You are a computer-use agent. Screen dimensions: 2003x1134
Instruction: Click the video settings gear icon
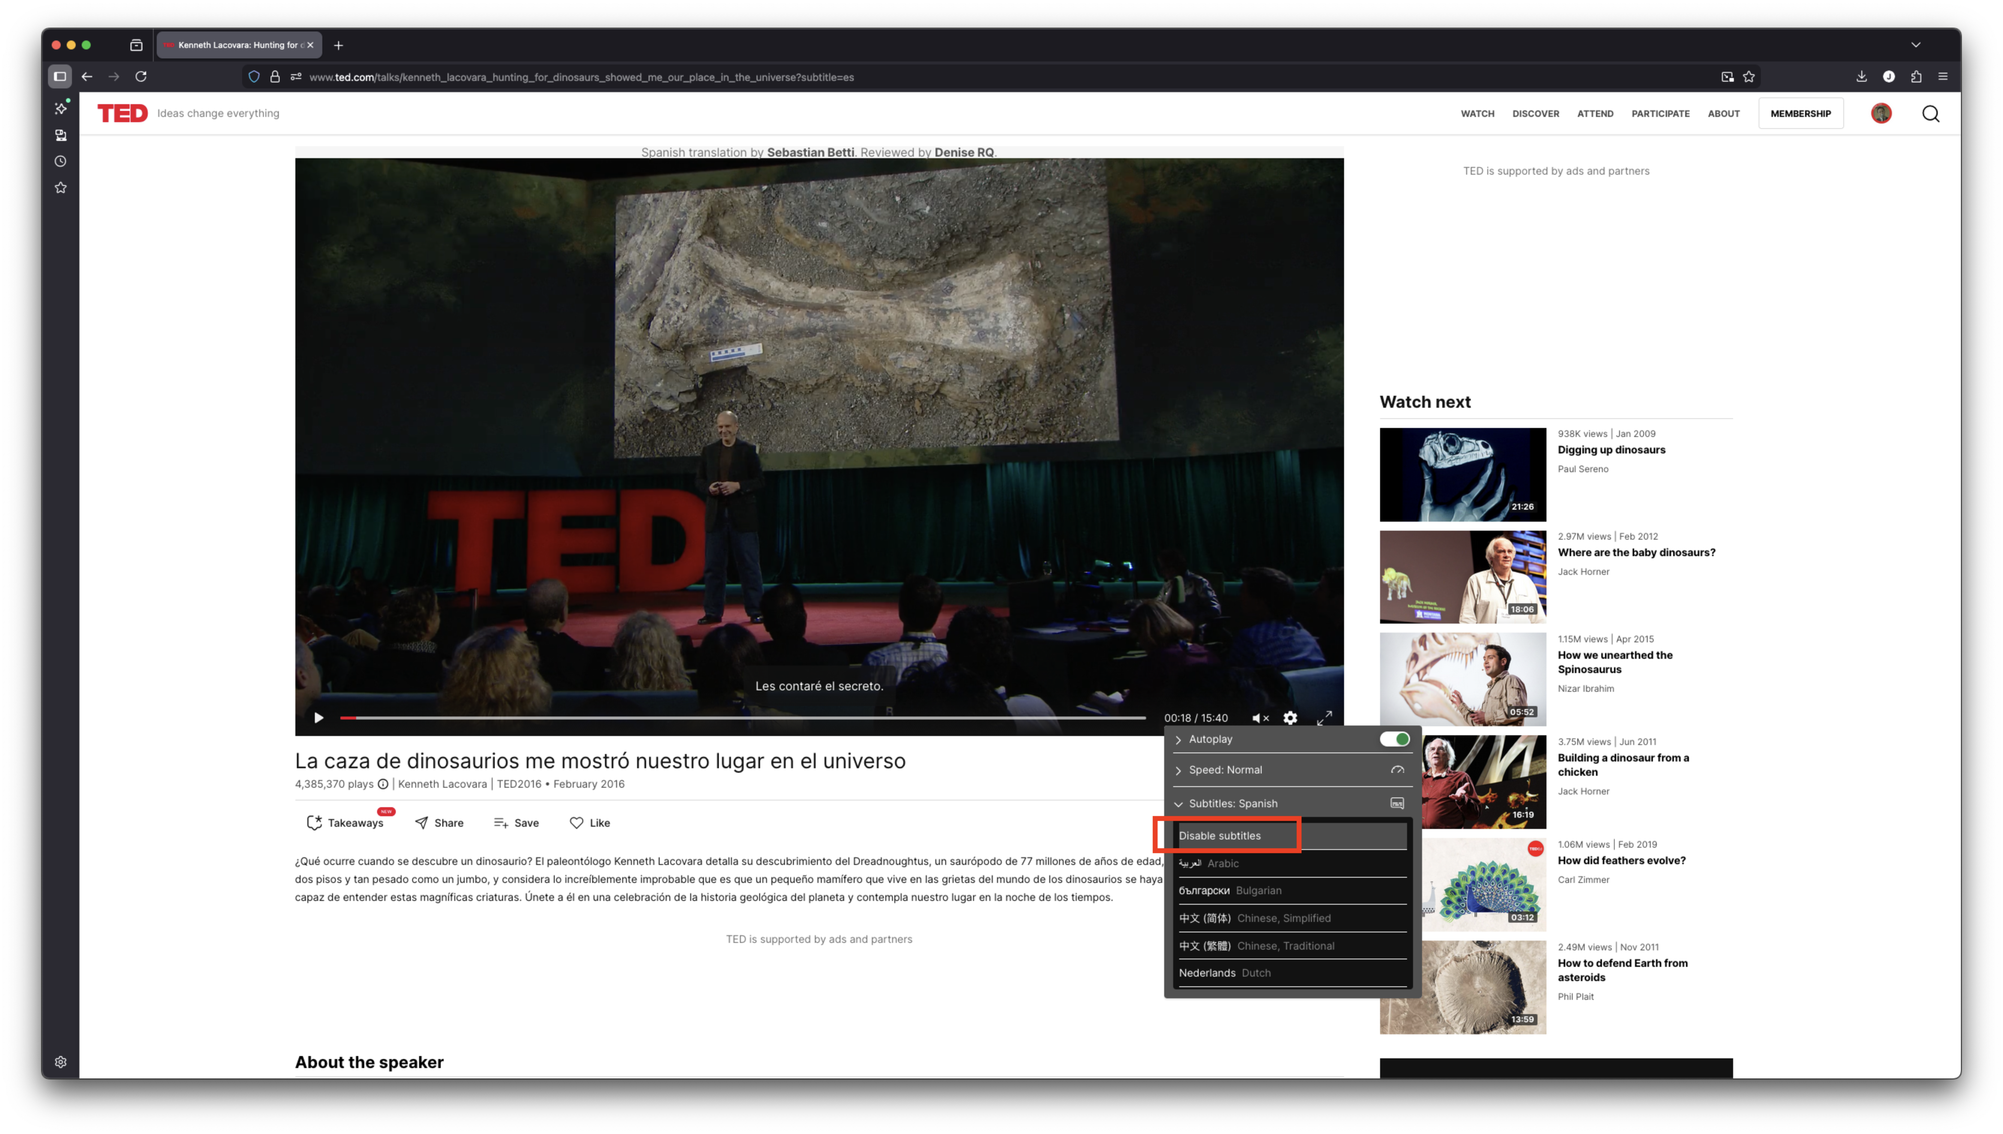click(x=1290, y=717)
